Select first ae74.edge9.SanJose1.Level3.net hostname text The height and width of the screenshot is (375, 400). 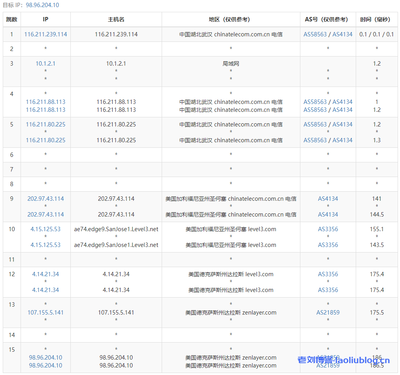[116, 229]
